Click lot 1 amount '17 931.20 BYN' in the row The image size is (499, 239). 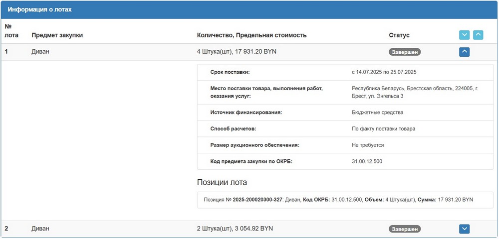pyautogui.click(x=255, y=51)
